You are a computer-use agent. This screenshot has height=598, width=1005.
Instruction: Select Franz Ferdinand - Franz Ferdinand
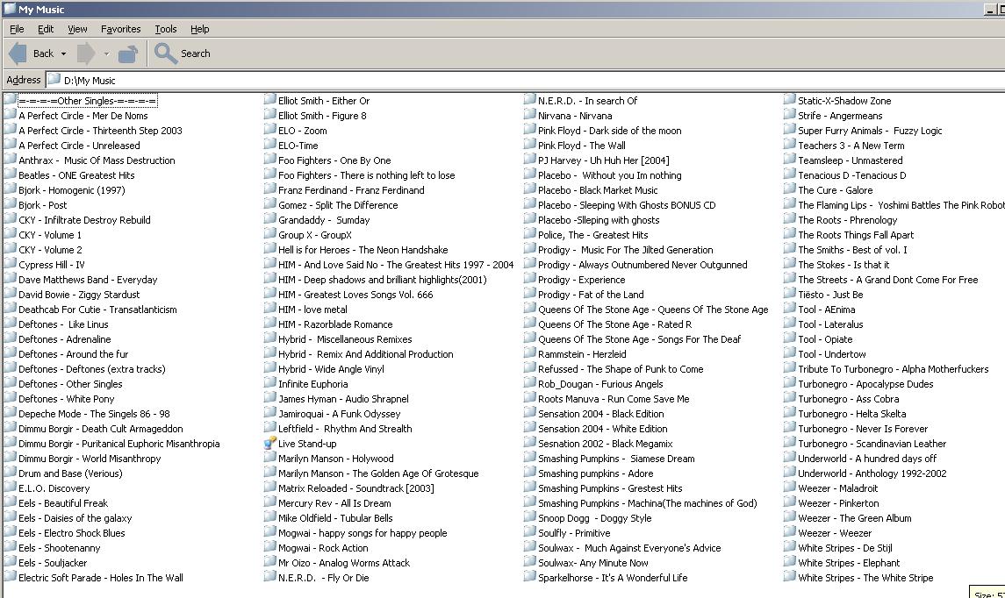tap(351, 190)
